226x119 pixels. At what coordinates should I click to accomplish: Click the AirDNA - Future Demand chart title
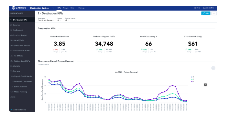pos(126,72)
